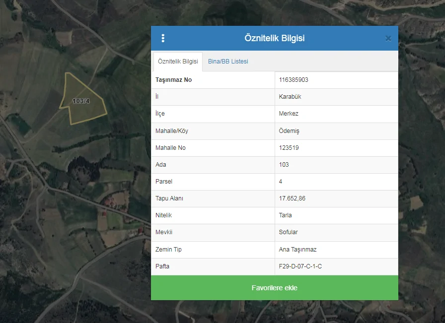This screenshot has height=323, width=445.
Task: Switch to the Bina/BB Listesi tab
Action: pos(228,62)
